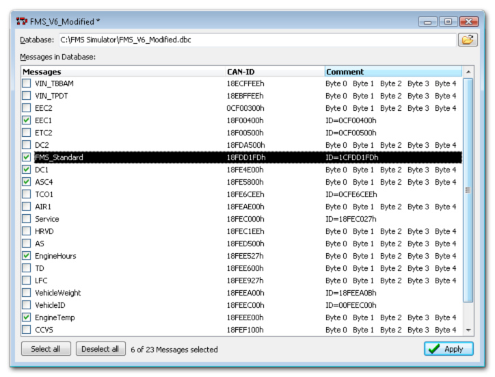Check the DC2 message checkbox
The width and height of the screenshot is (495, 377).
click(27, 145)
